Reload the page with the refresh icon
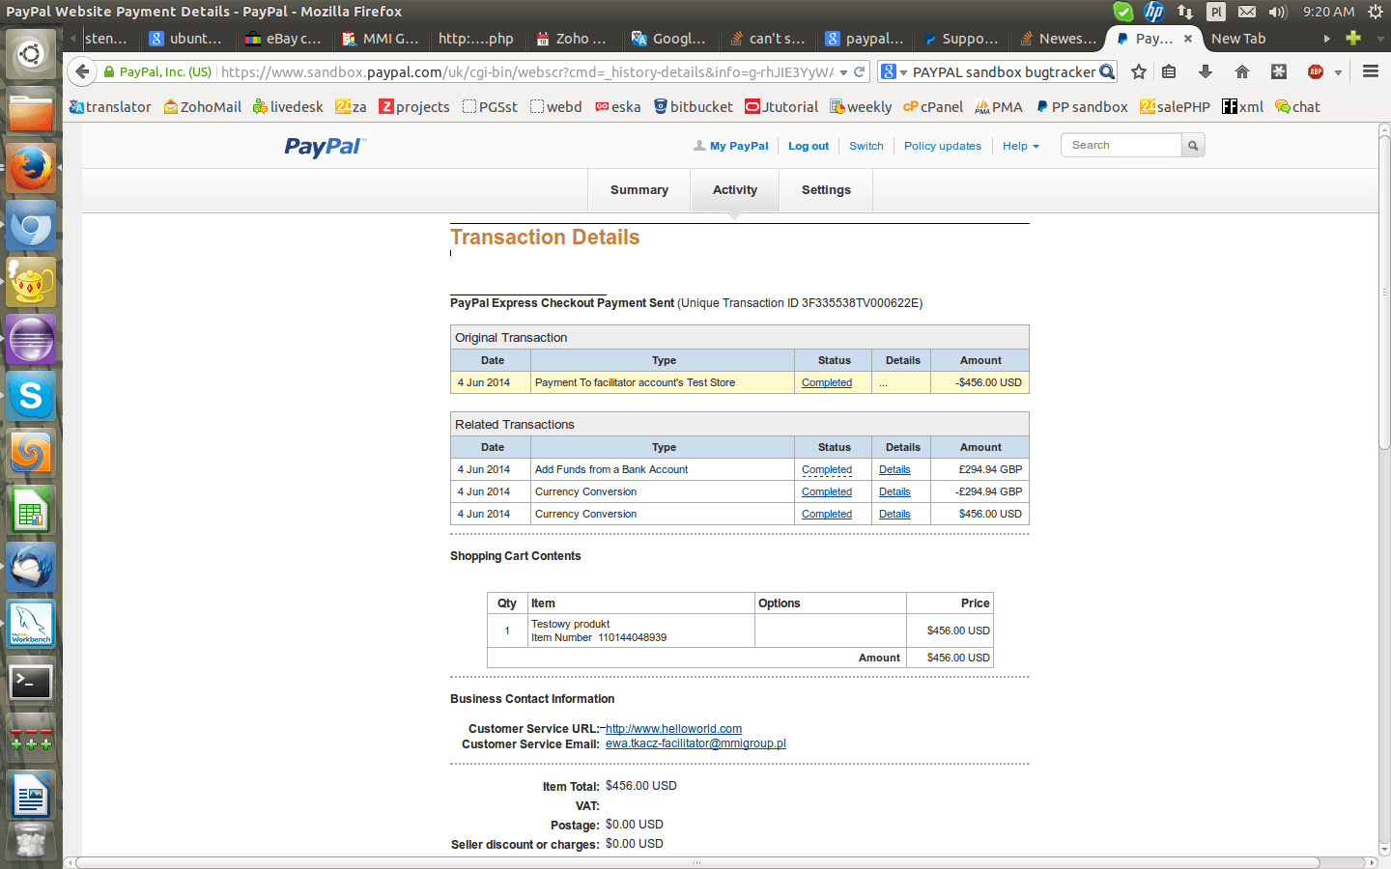 859,71
